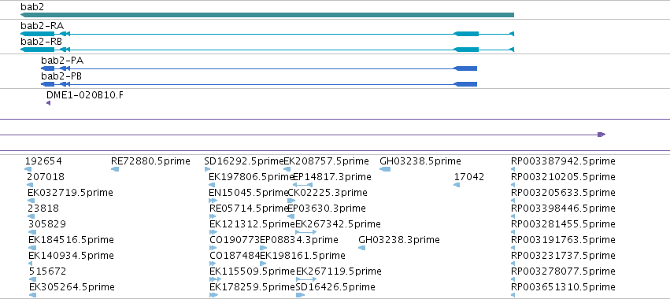Screen dimensions: 670x299
Task: Select the GH03238.5prime EST feature glyph
Action: [x=385, y=170]
